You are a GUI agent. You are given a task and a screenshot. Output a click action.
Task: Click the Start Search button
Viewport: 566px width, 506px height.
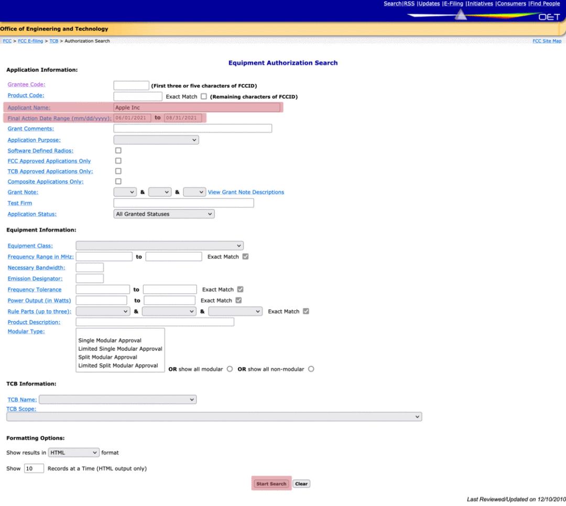tap(271, 483)
